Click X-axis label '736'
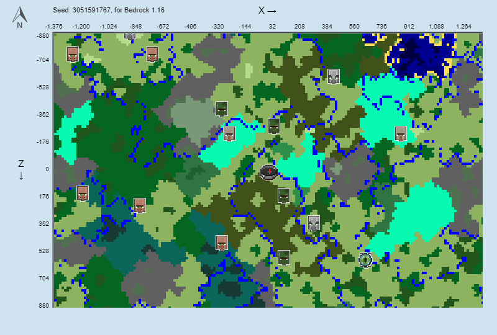Viewport: 497px width, 335px height. tap(381, 27)
